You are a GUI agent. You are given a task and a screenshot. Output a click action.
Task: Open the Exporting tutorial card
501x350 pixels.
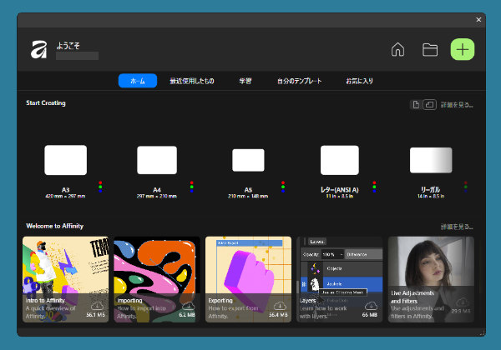tap(248, 279)
